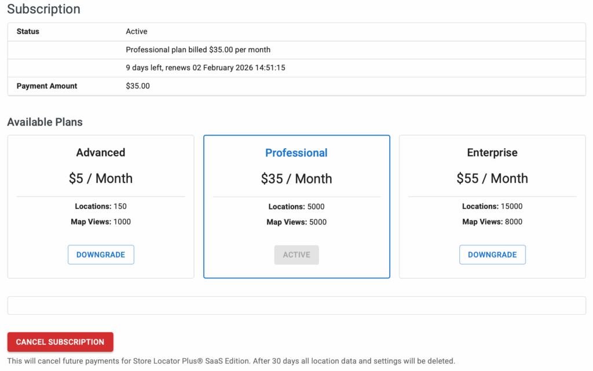Click the $5 / Month price

click(x=101, y=178)
